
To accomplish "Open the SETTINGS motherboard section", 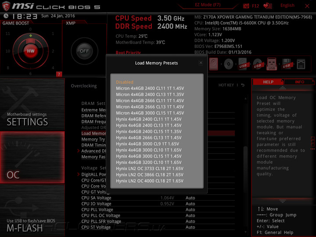I will (x=32, y=104).
